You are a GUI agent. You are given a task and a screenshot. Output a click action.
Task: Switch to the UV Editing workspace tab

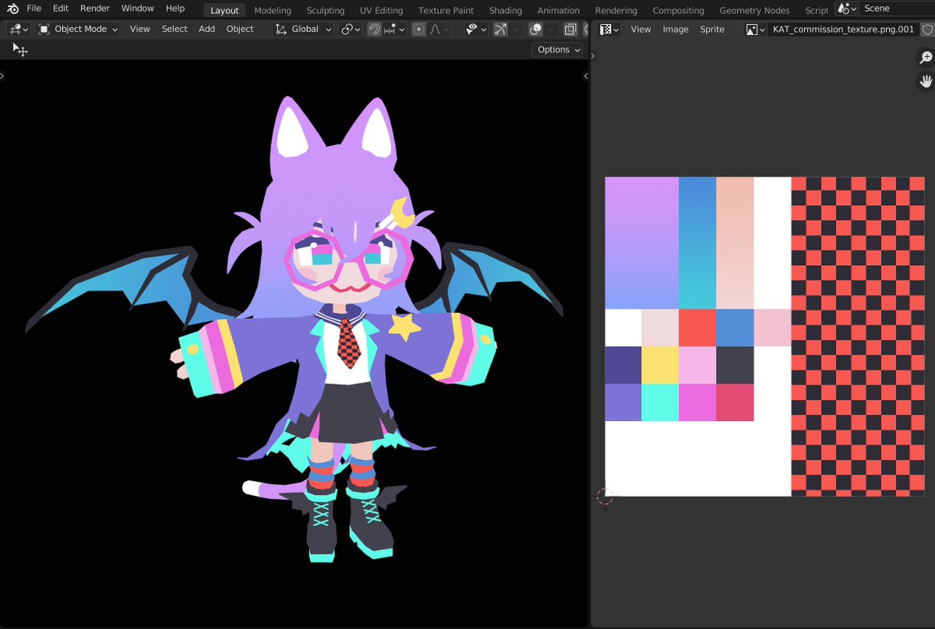pyautogui.click(x=382, y=10)
